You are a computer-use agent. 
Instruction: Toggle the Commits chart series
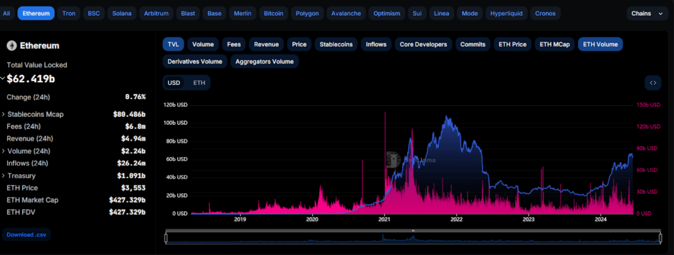point(473,44)
